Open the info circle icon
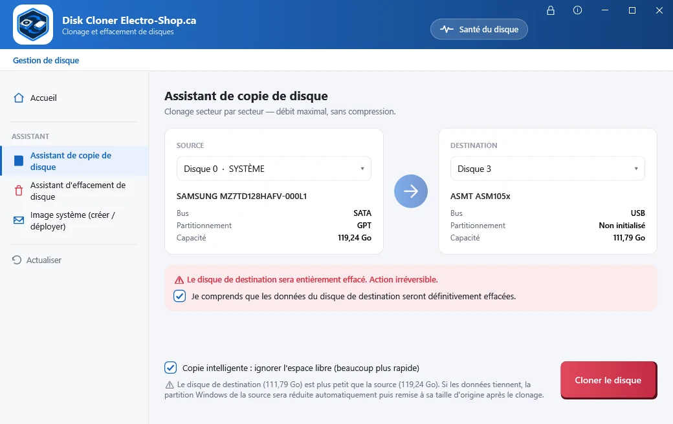This screenshot has height=424, width=673. coord(577,10)
